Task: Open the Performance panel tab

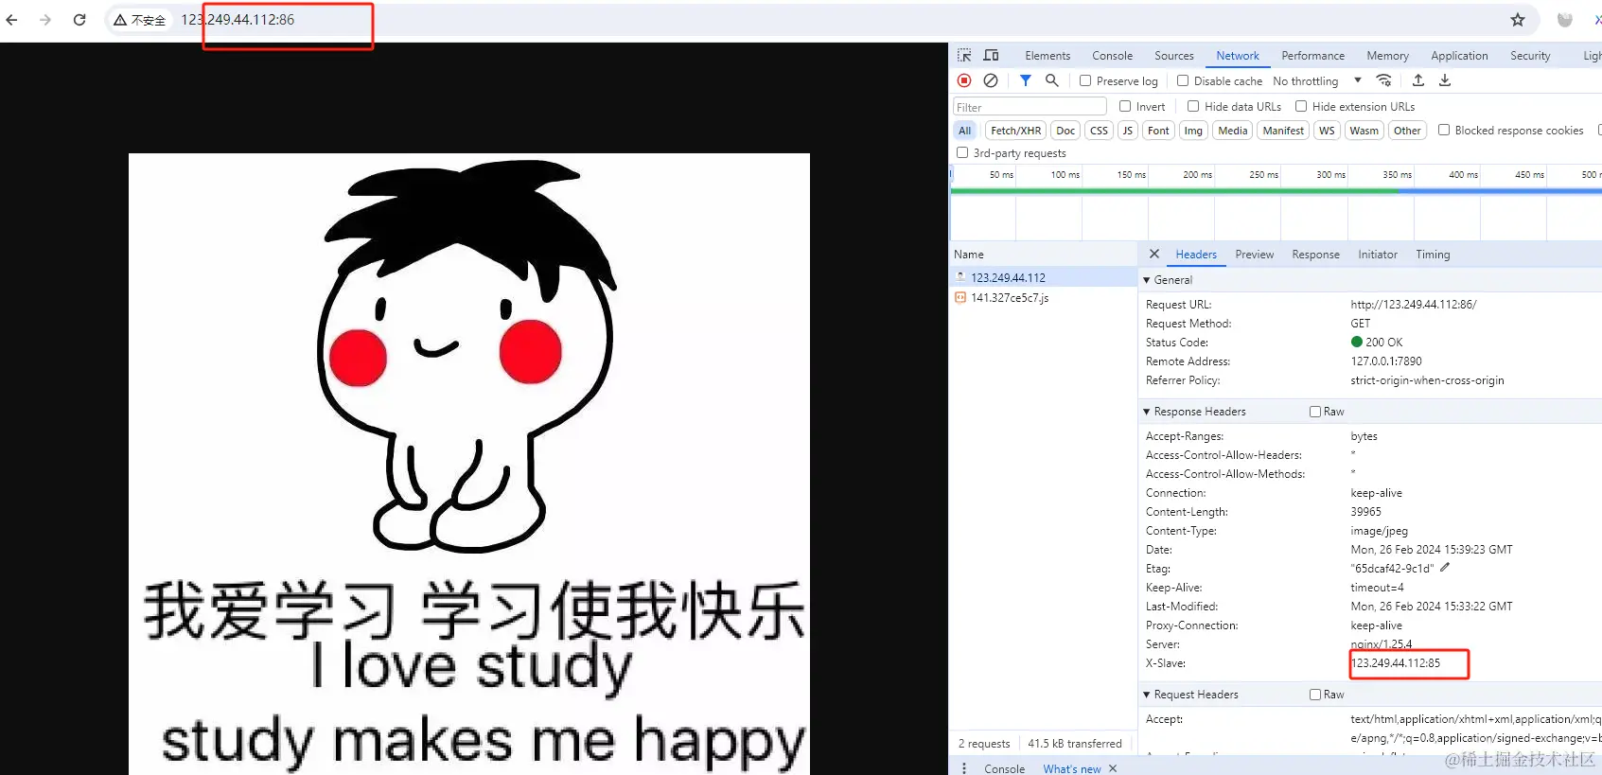Action: click(x=1312, y=56)
